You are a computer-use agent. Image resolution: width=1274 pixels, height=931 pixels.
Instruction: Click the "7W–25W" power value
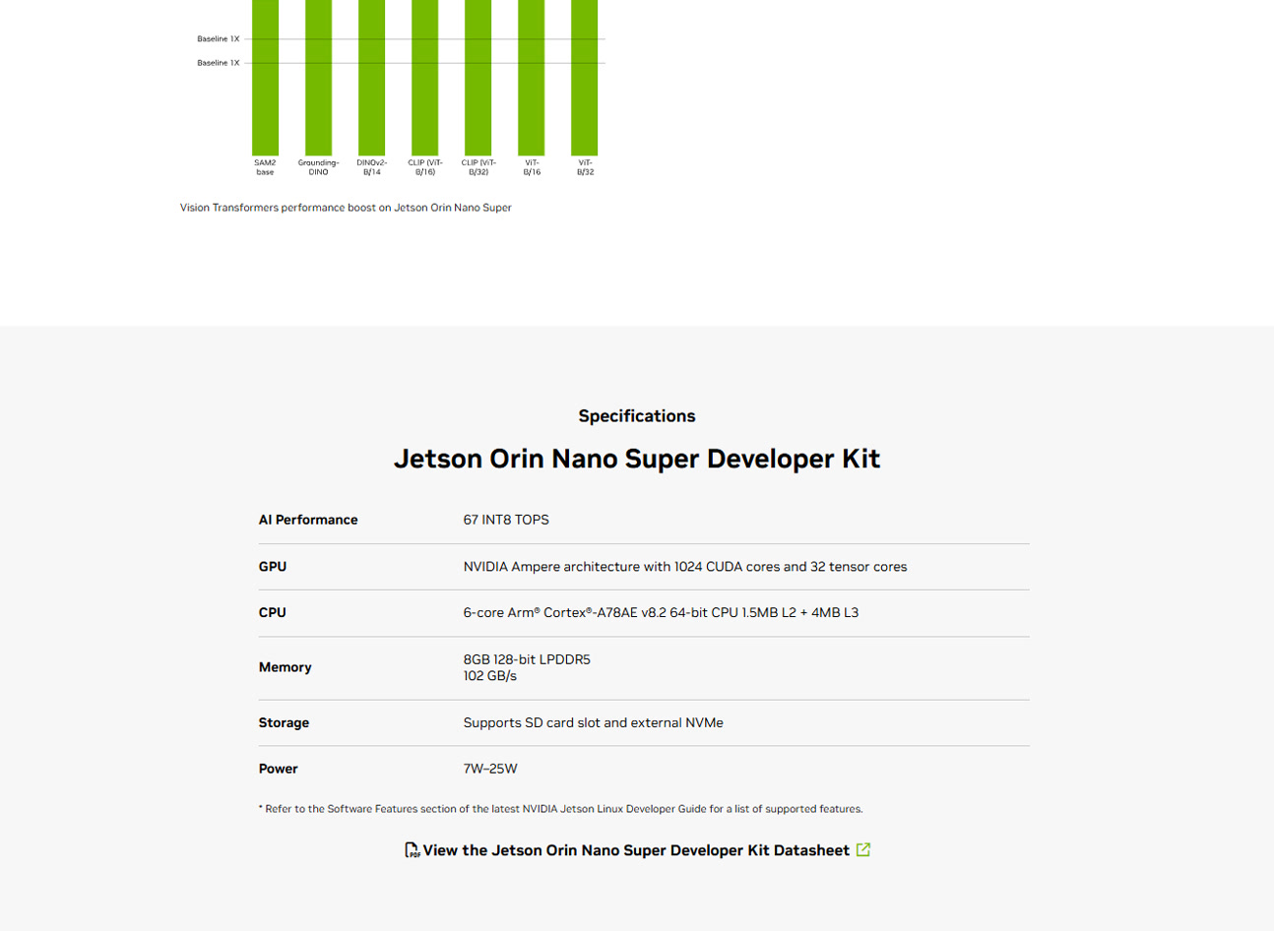(490, 769)
